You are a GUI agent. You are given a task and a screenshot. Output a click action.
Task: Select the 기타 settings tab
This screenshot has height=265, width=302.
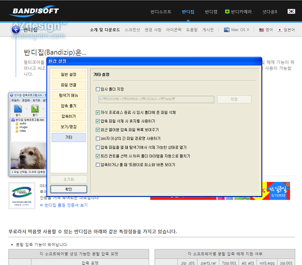(x=68, y=137)
